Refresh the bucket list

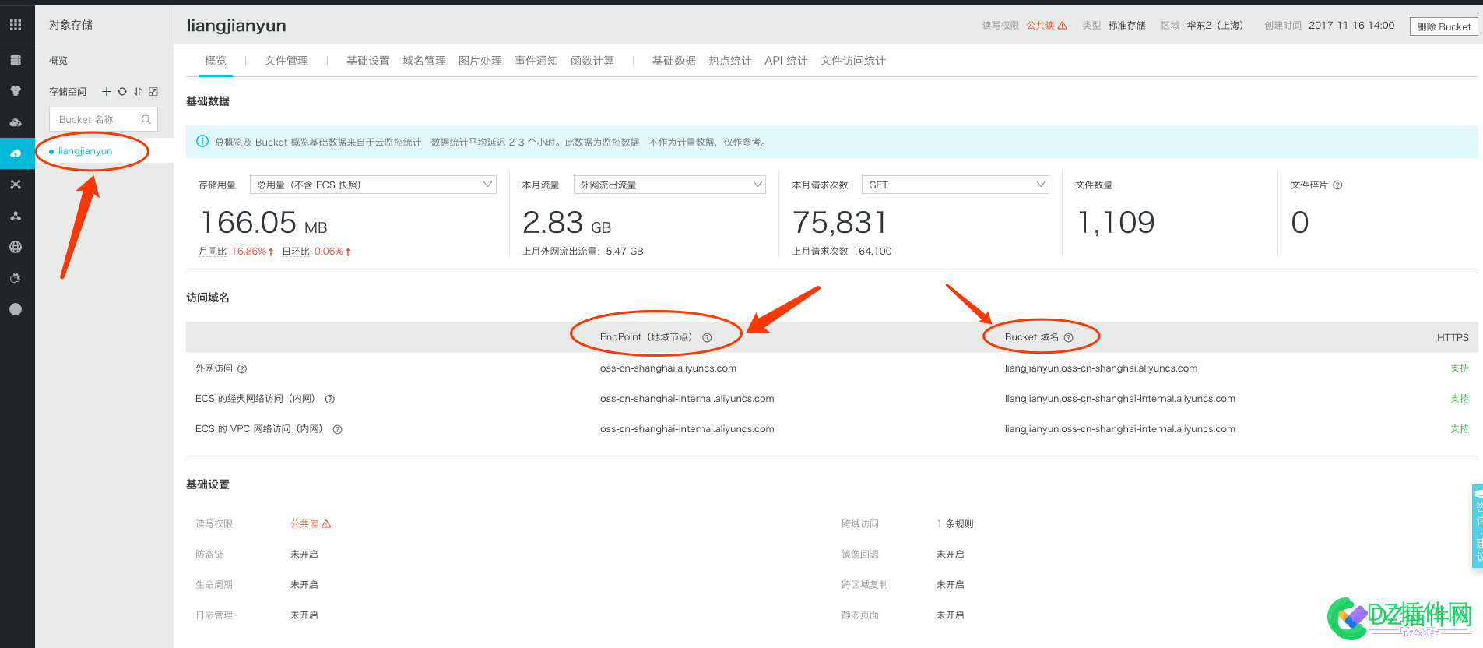[122, 91]
